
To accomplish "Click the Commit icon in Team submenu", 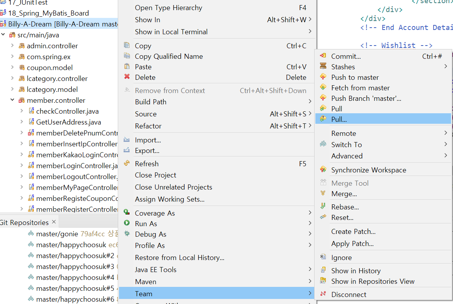I will [323, 56].
